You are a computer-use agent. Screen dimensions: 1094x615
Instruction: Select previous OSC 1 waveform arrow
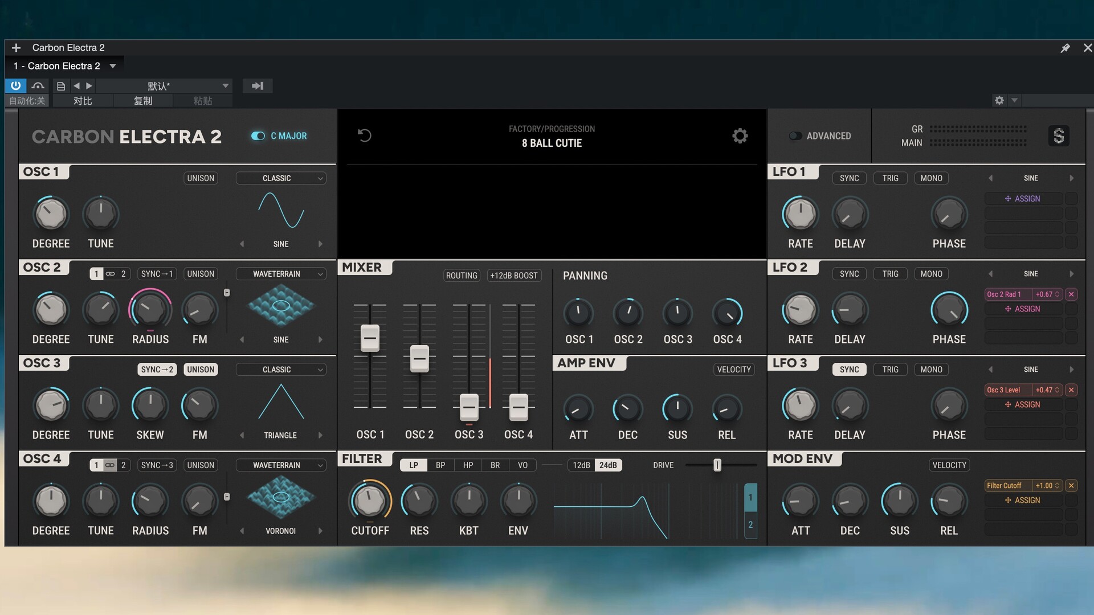pos(242,244)
